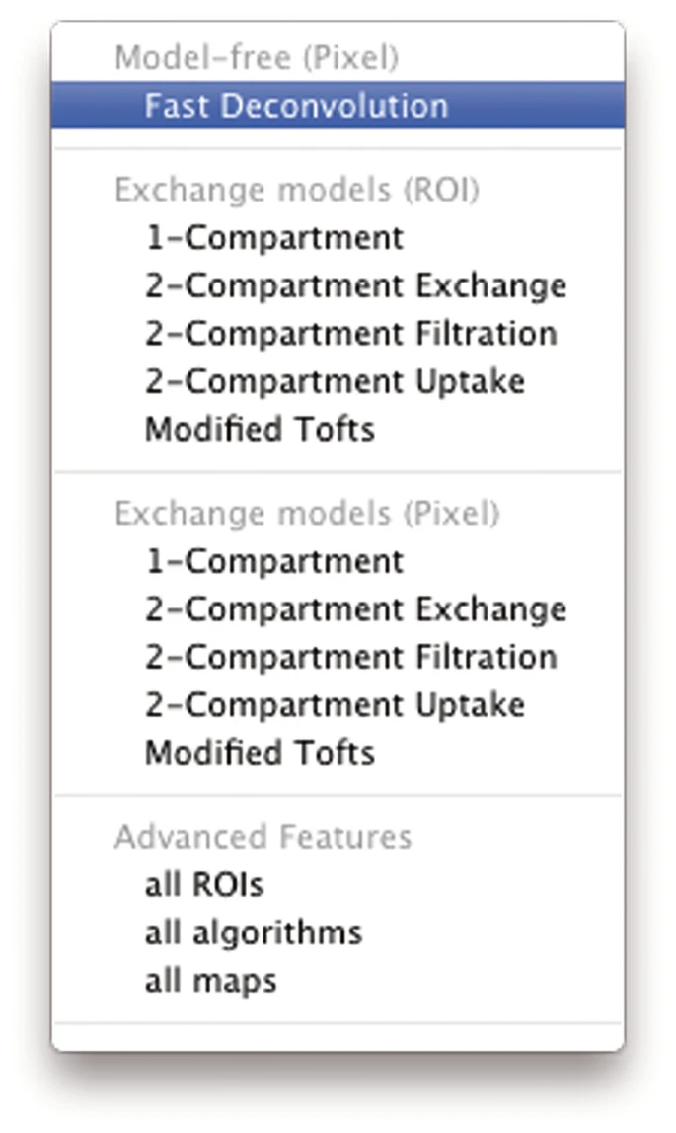Screen dimensions: 676x1133
Task: Pick 2-Compartment Filtration under Pixel models
Action: tap(350, 657)
